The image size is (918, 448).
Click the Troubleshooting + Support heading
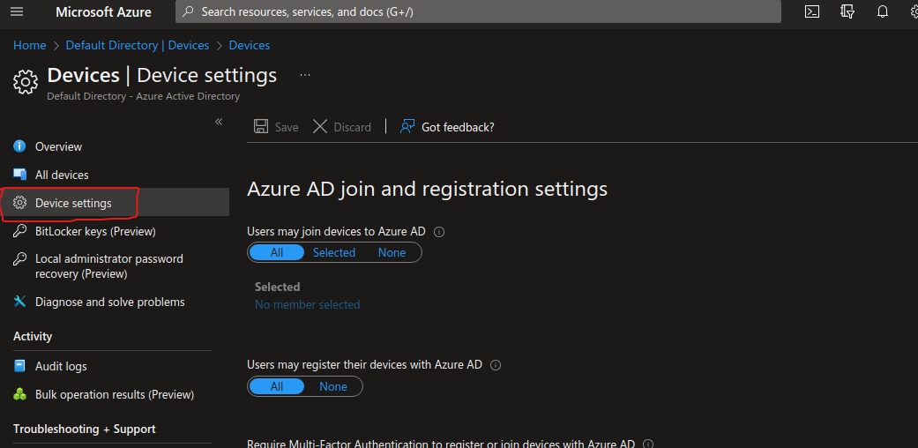tap(85, 429)
